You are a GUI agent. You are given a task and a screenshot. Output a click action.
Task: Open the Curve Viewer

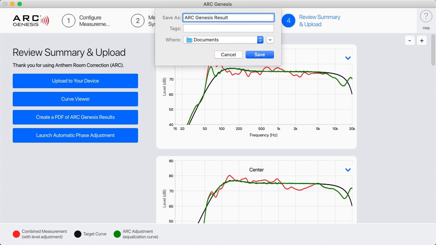click(75, 99)
